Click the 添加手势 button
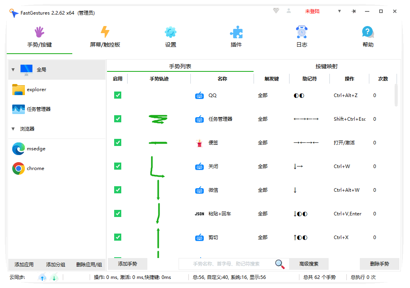Viewport: 410px width, 288px height. click(128, 264)
